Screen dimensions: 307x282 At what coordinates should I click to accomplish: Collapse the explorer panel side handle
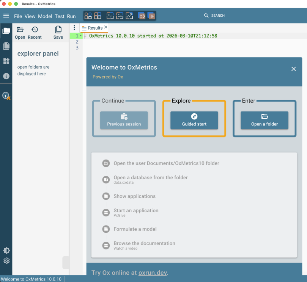[66, 262]
